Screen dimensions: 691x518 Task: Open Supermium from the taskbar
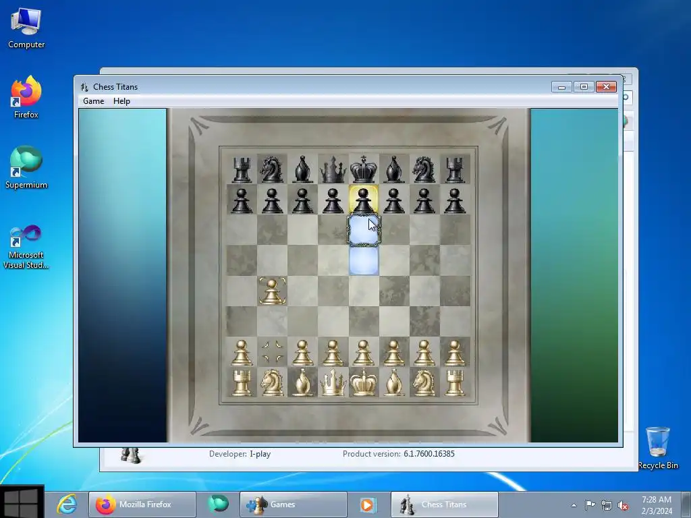coord(218,505)
